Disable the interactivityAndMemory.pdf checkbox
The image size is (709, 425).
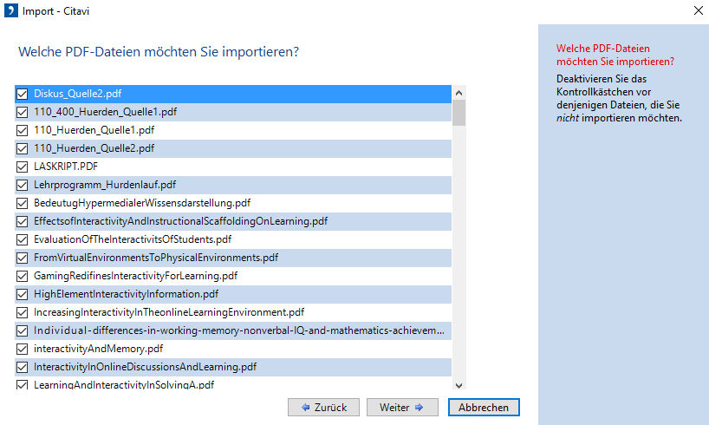[23, 349]
